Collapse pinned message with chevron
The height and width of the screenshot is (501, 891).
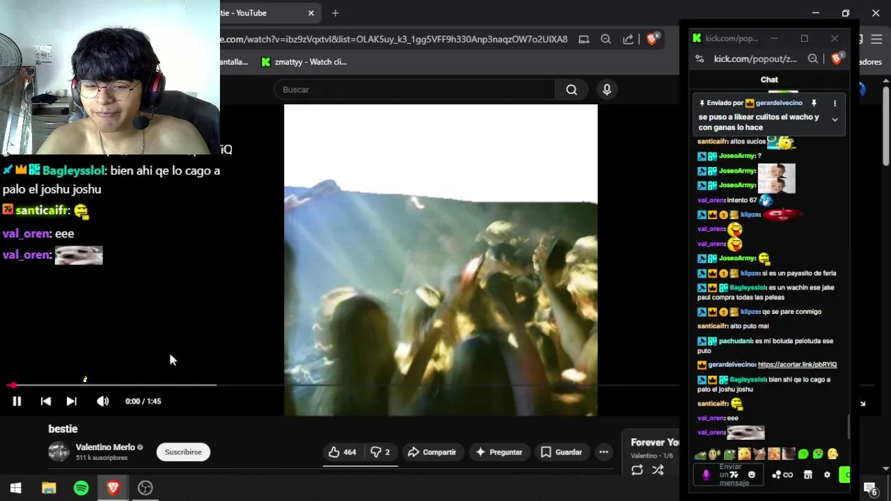(x=835, y=120)
